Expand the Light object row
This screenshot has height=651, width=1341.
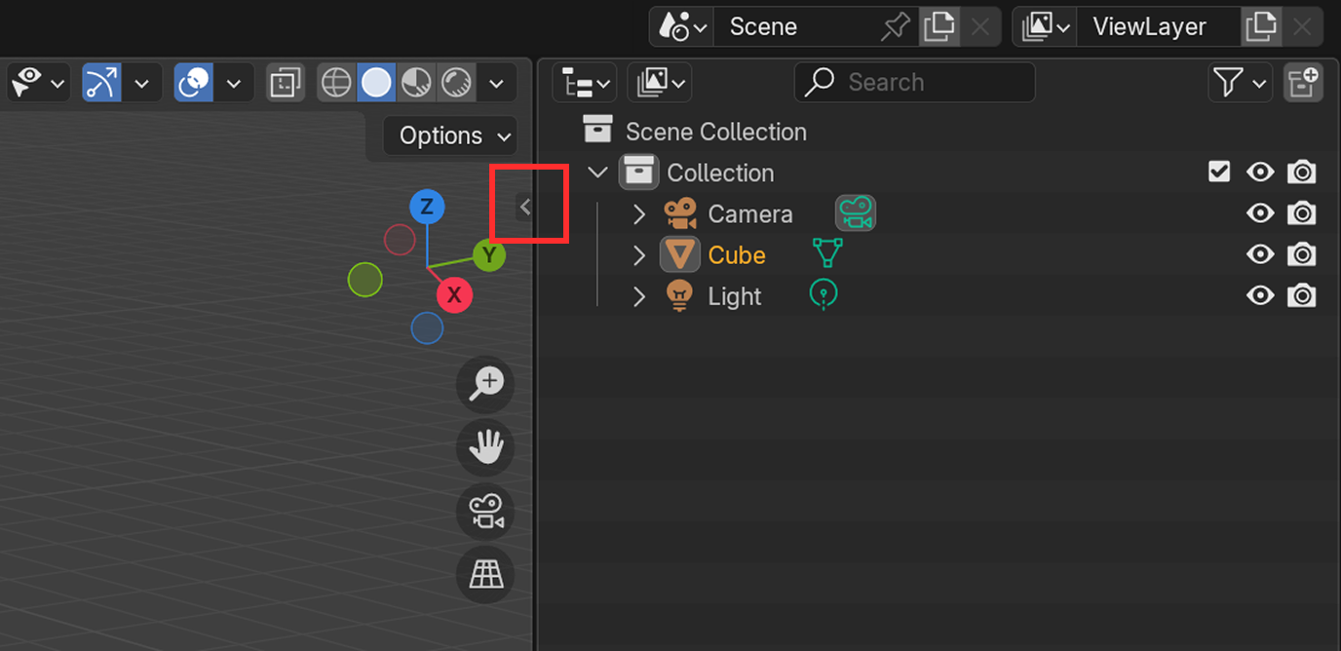[x=638, y=296]
